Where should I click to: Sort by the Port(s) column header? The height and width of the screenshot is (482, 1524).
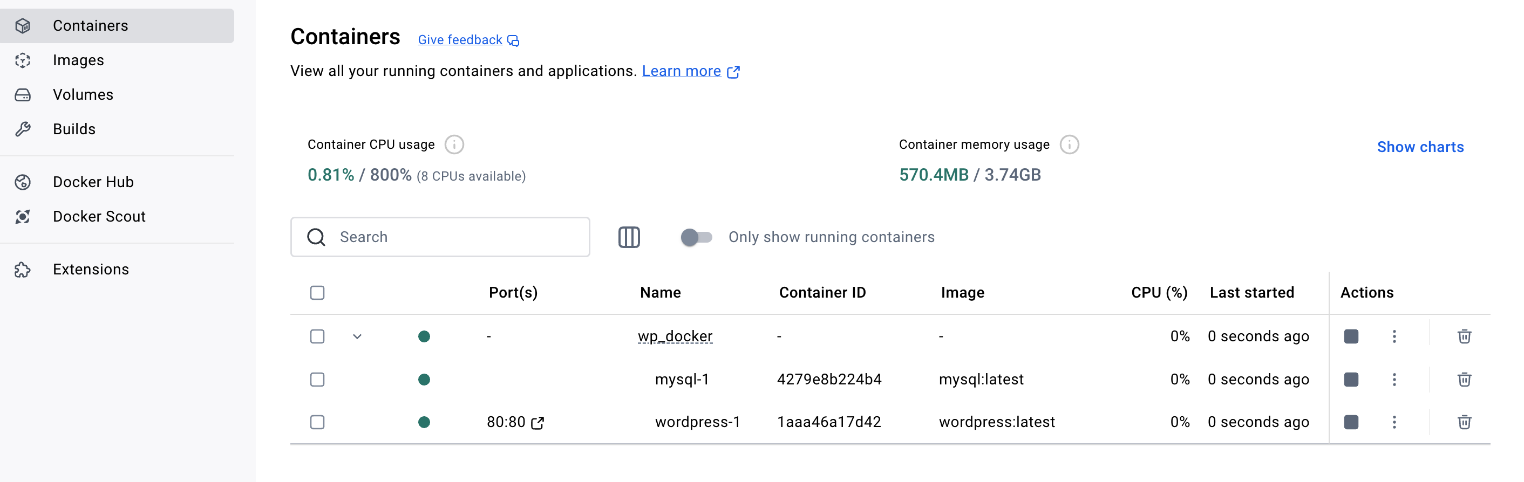[x=513, y=293]
